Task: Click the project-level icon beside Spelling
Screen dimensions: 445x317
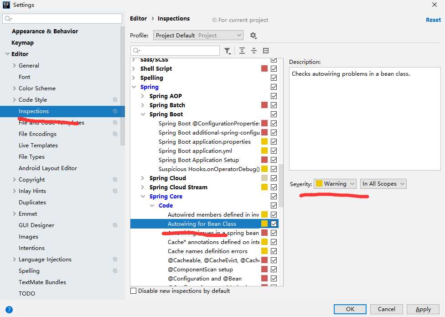Action: click(x=115, y=270)
